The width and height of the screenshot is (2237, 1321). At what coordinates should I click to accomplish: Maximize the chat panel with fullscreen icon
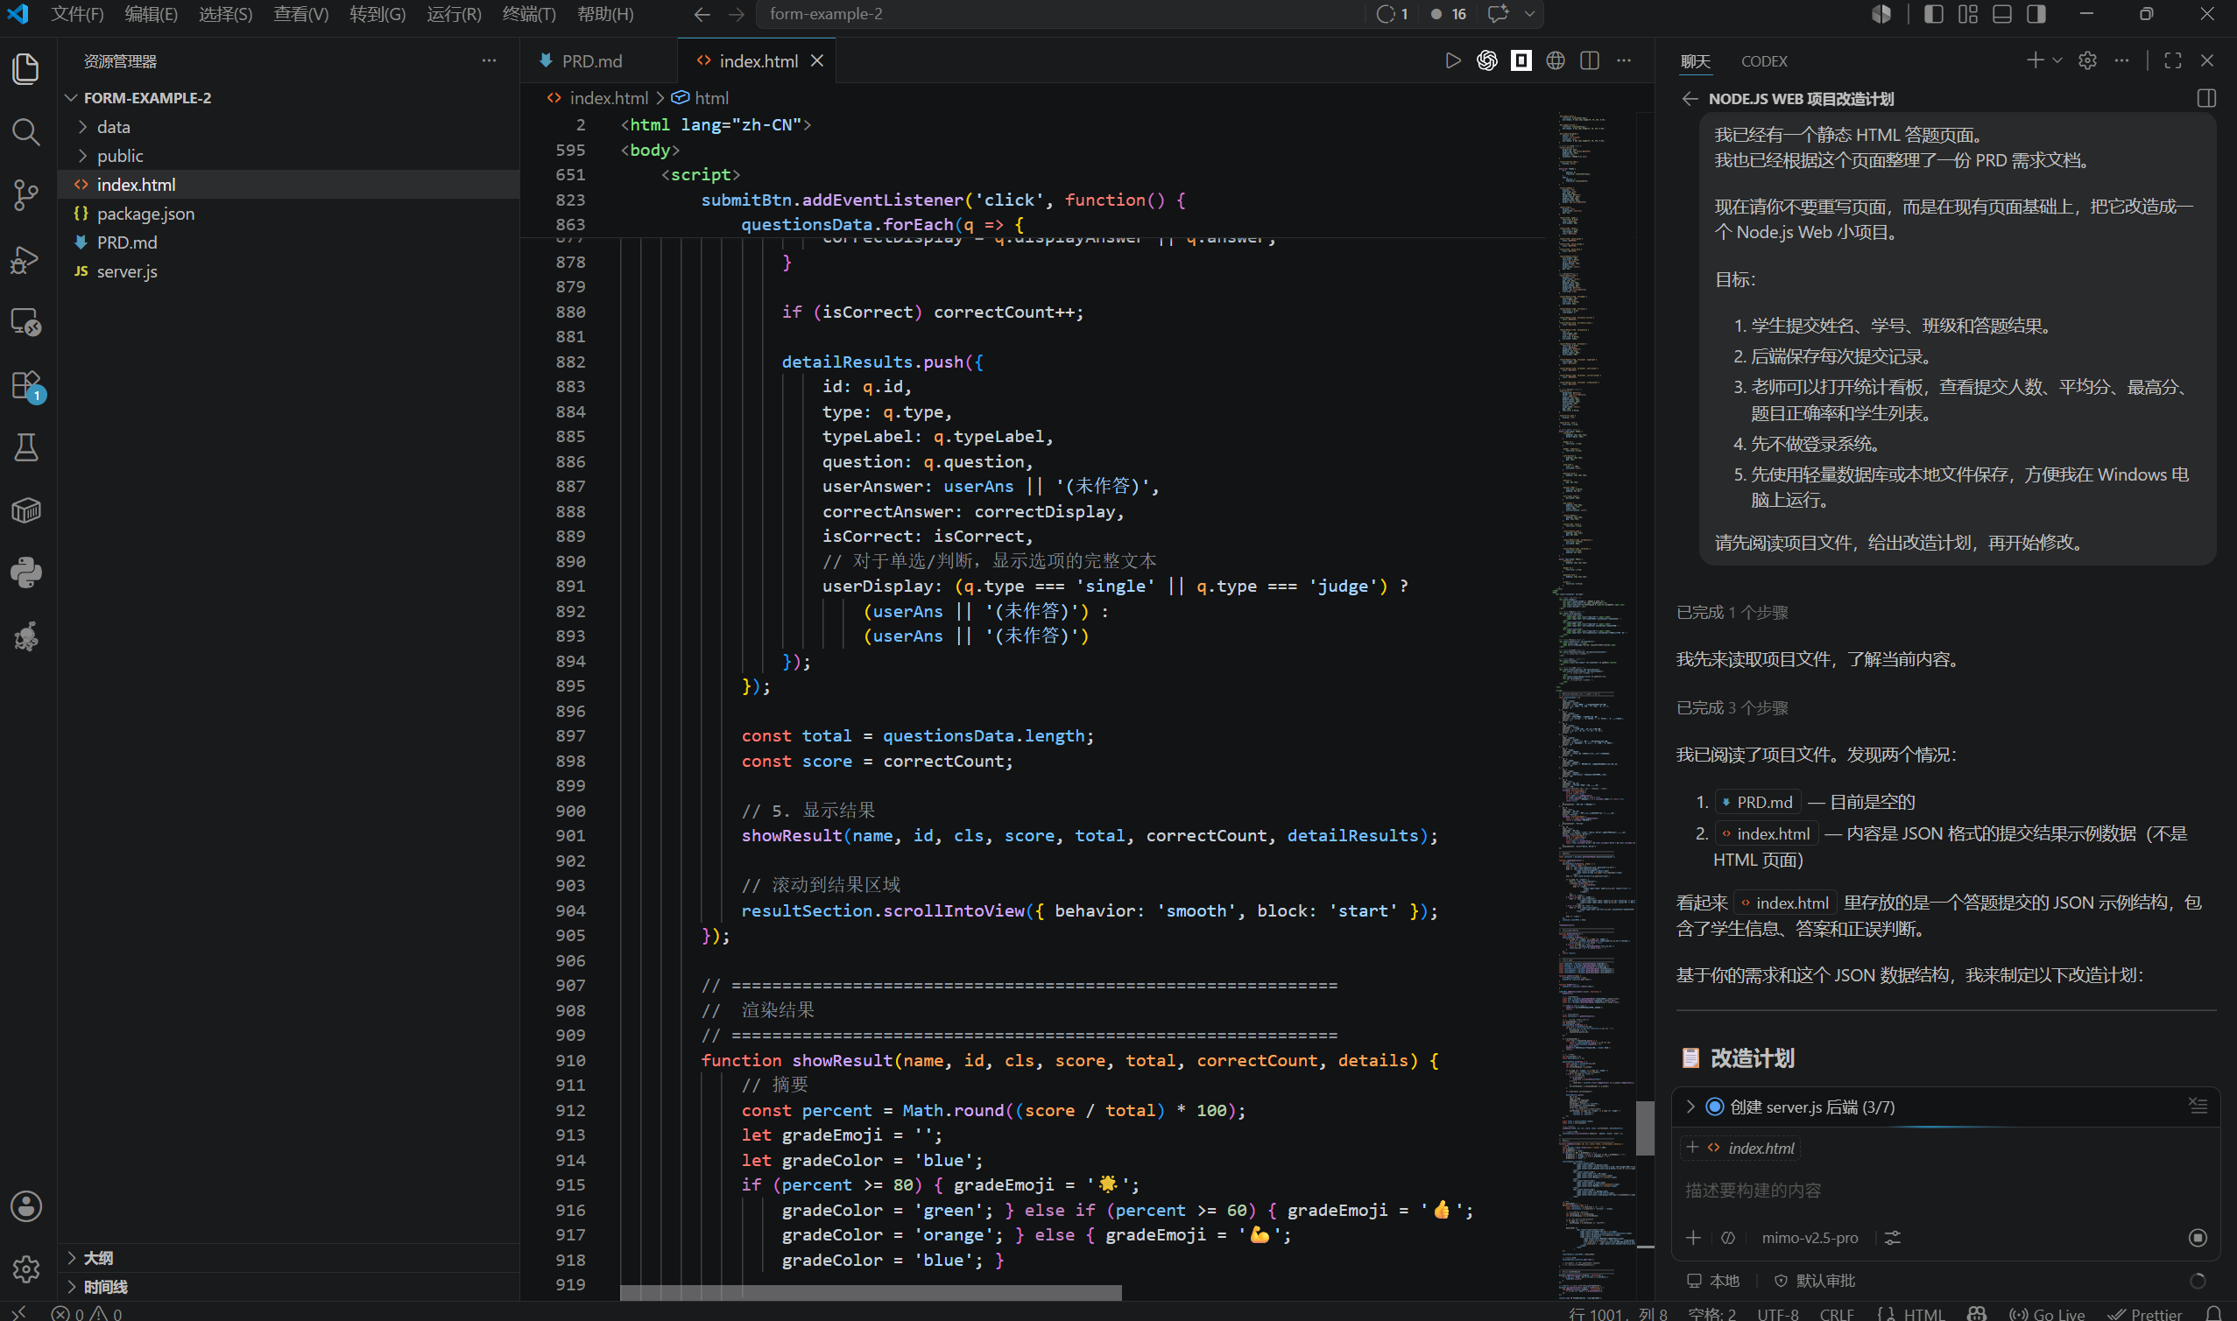(x=2173, y=60)
